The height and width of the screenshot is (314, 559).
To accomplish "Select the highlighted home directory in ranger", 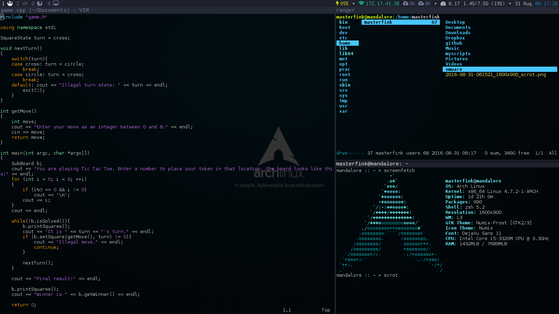I will point(347,43).
